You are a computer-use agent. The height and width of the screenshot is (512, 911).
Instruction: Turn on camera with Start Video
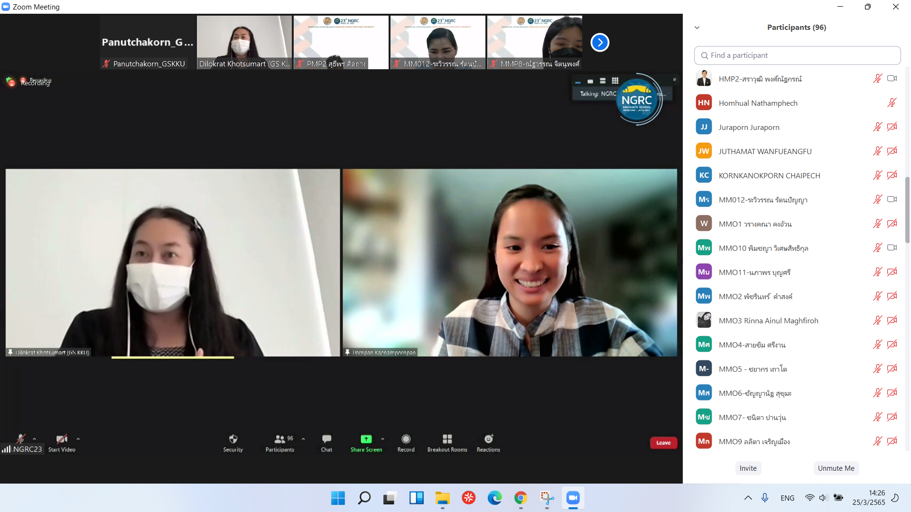(x=62, y=439)
